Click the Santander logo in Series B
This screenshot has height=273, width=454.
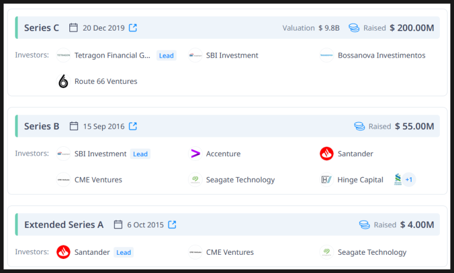point(327,154)
